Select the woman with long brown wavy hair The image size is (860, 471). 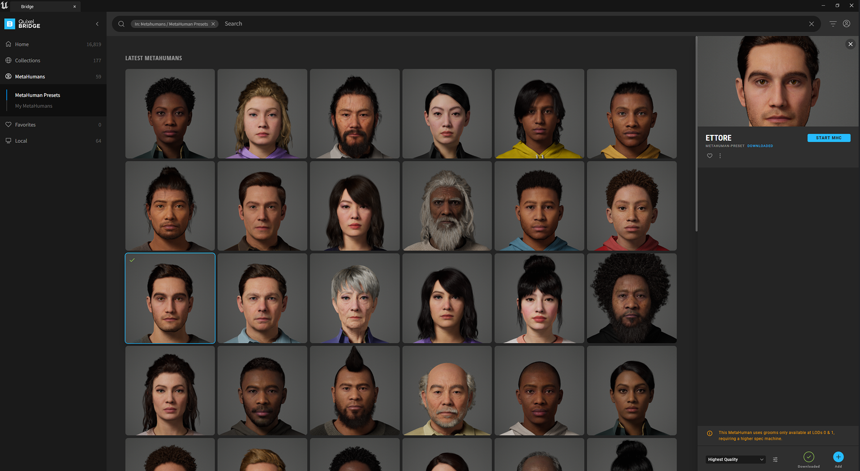(170, 391)
